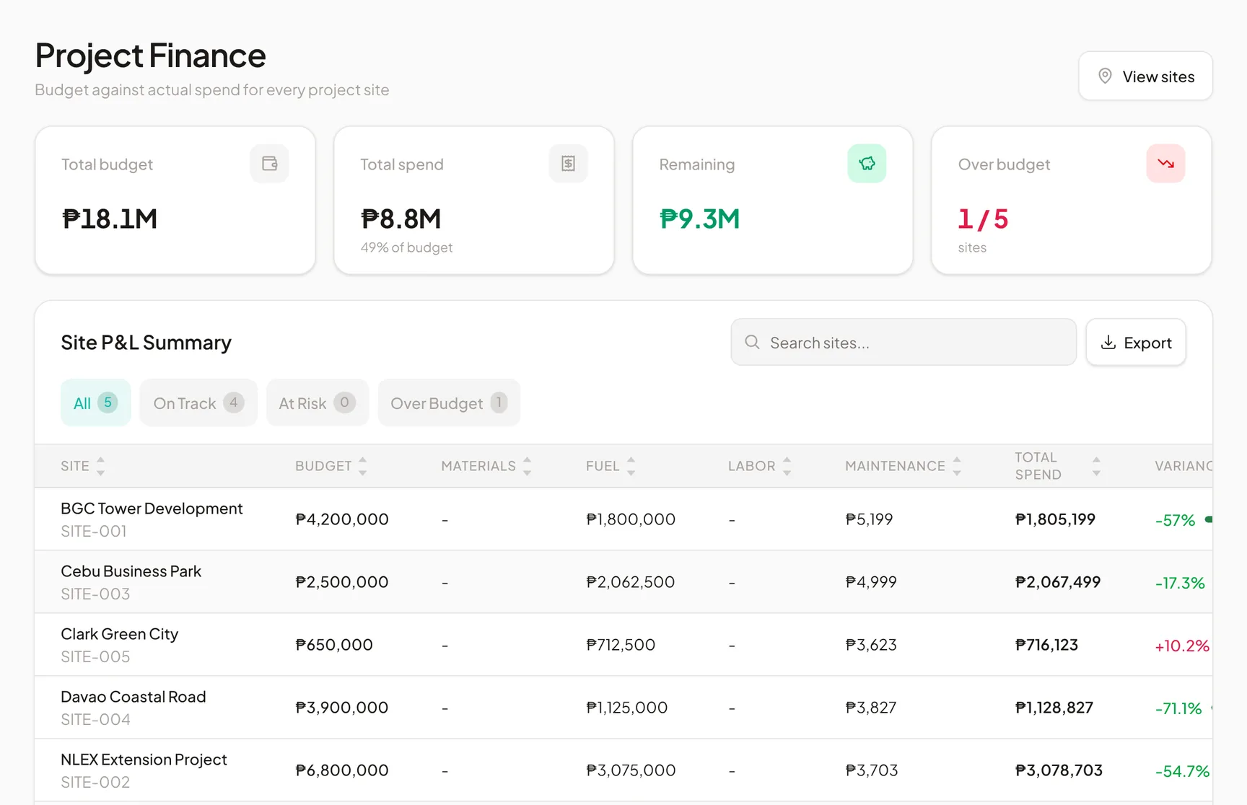Viewport: 1247px width, 805px height.
Task: Sort table by MAINTENANCE column arrows
Action: 956,466
